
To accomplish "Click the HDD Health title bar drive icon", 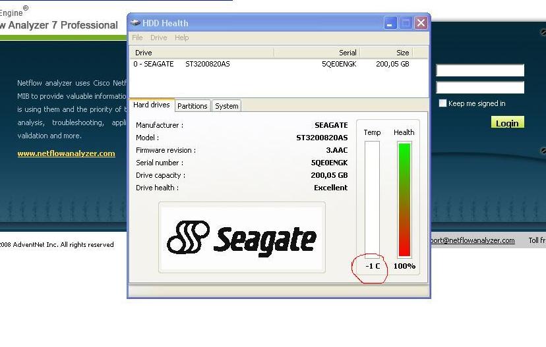I will click(135, 23).
